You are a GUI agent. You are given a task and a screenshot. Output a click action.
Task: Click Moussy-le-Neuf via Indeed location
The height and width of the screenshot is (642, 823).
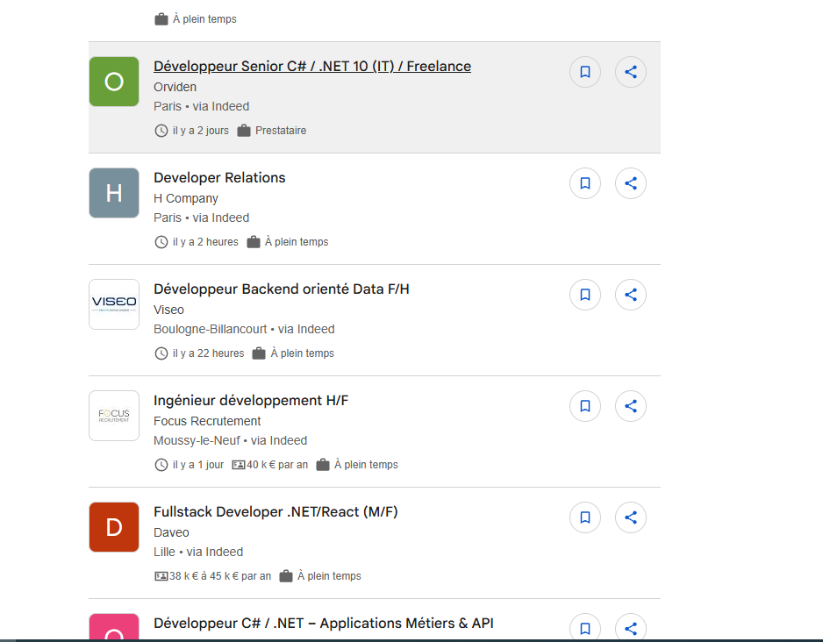point(231,440)
